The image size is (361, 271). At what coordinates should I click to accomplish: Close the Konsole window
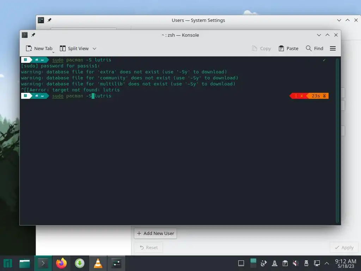tap(336, 35)
